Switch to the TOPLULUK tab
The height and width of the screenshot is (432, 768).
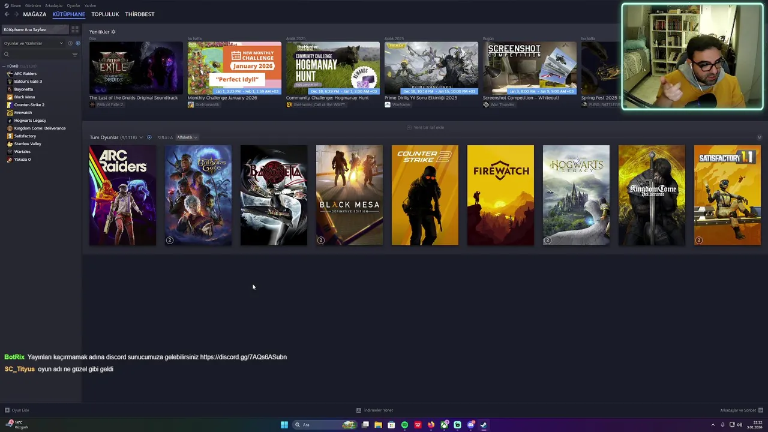(x=105, y=14)
